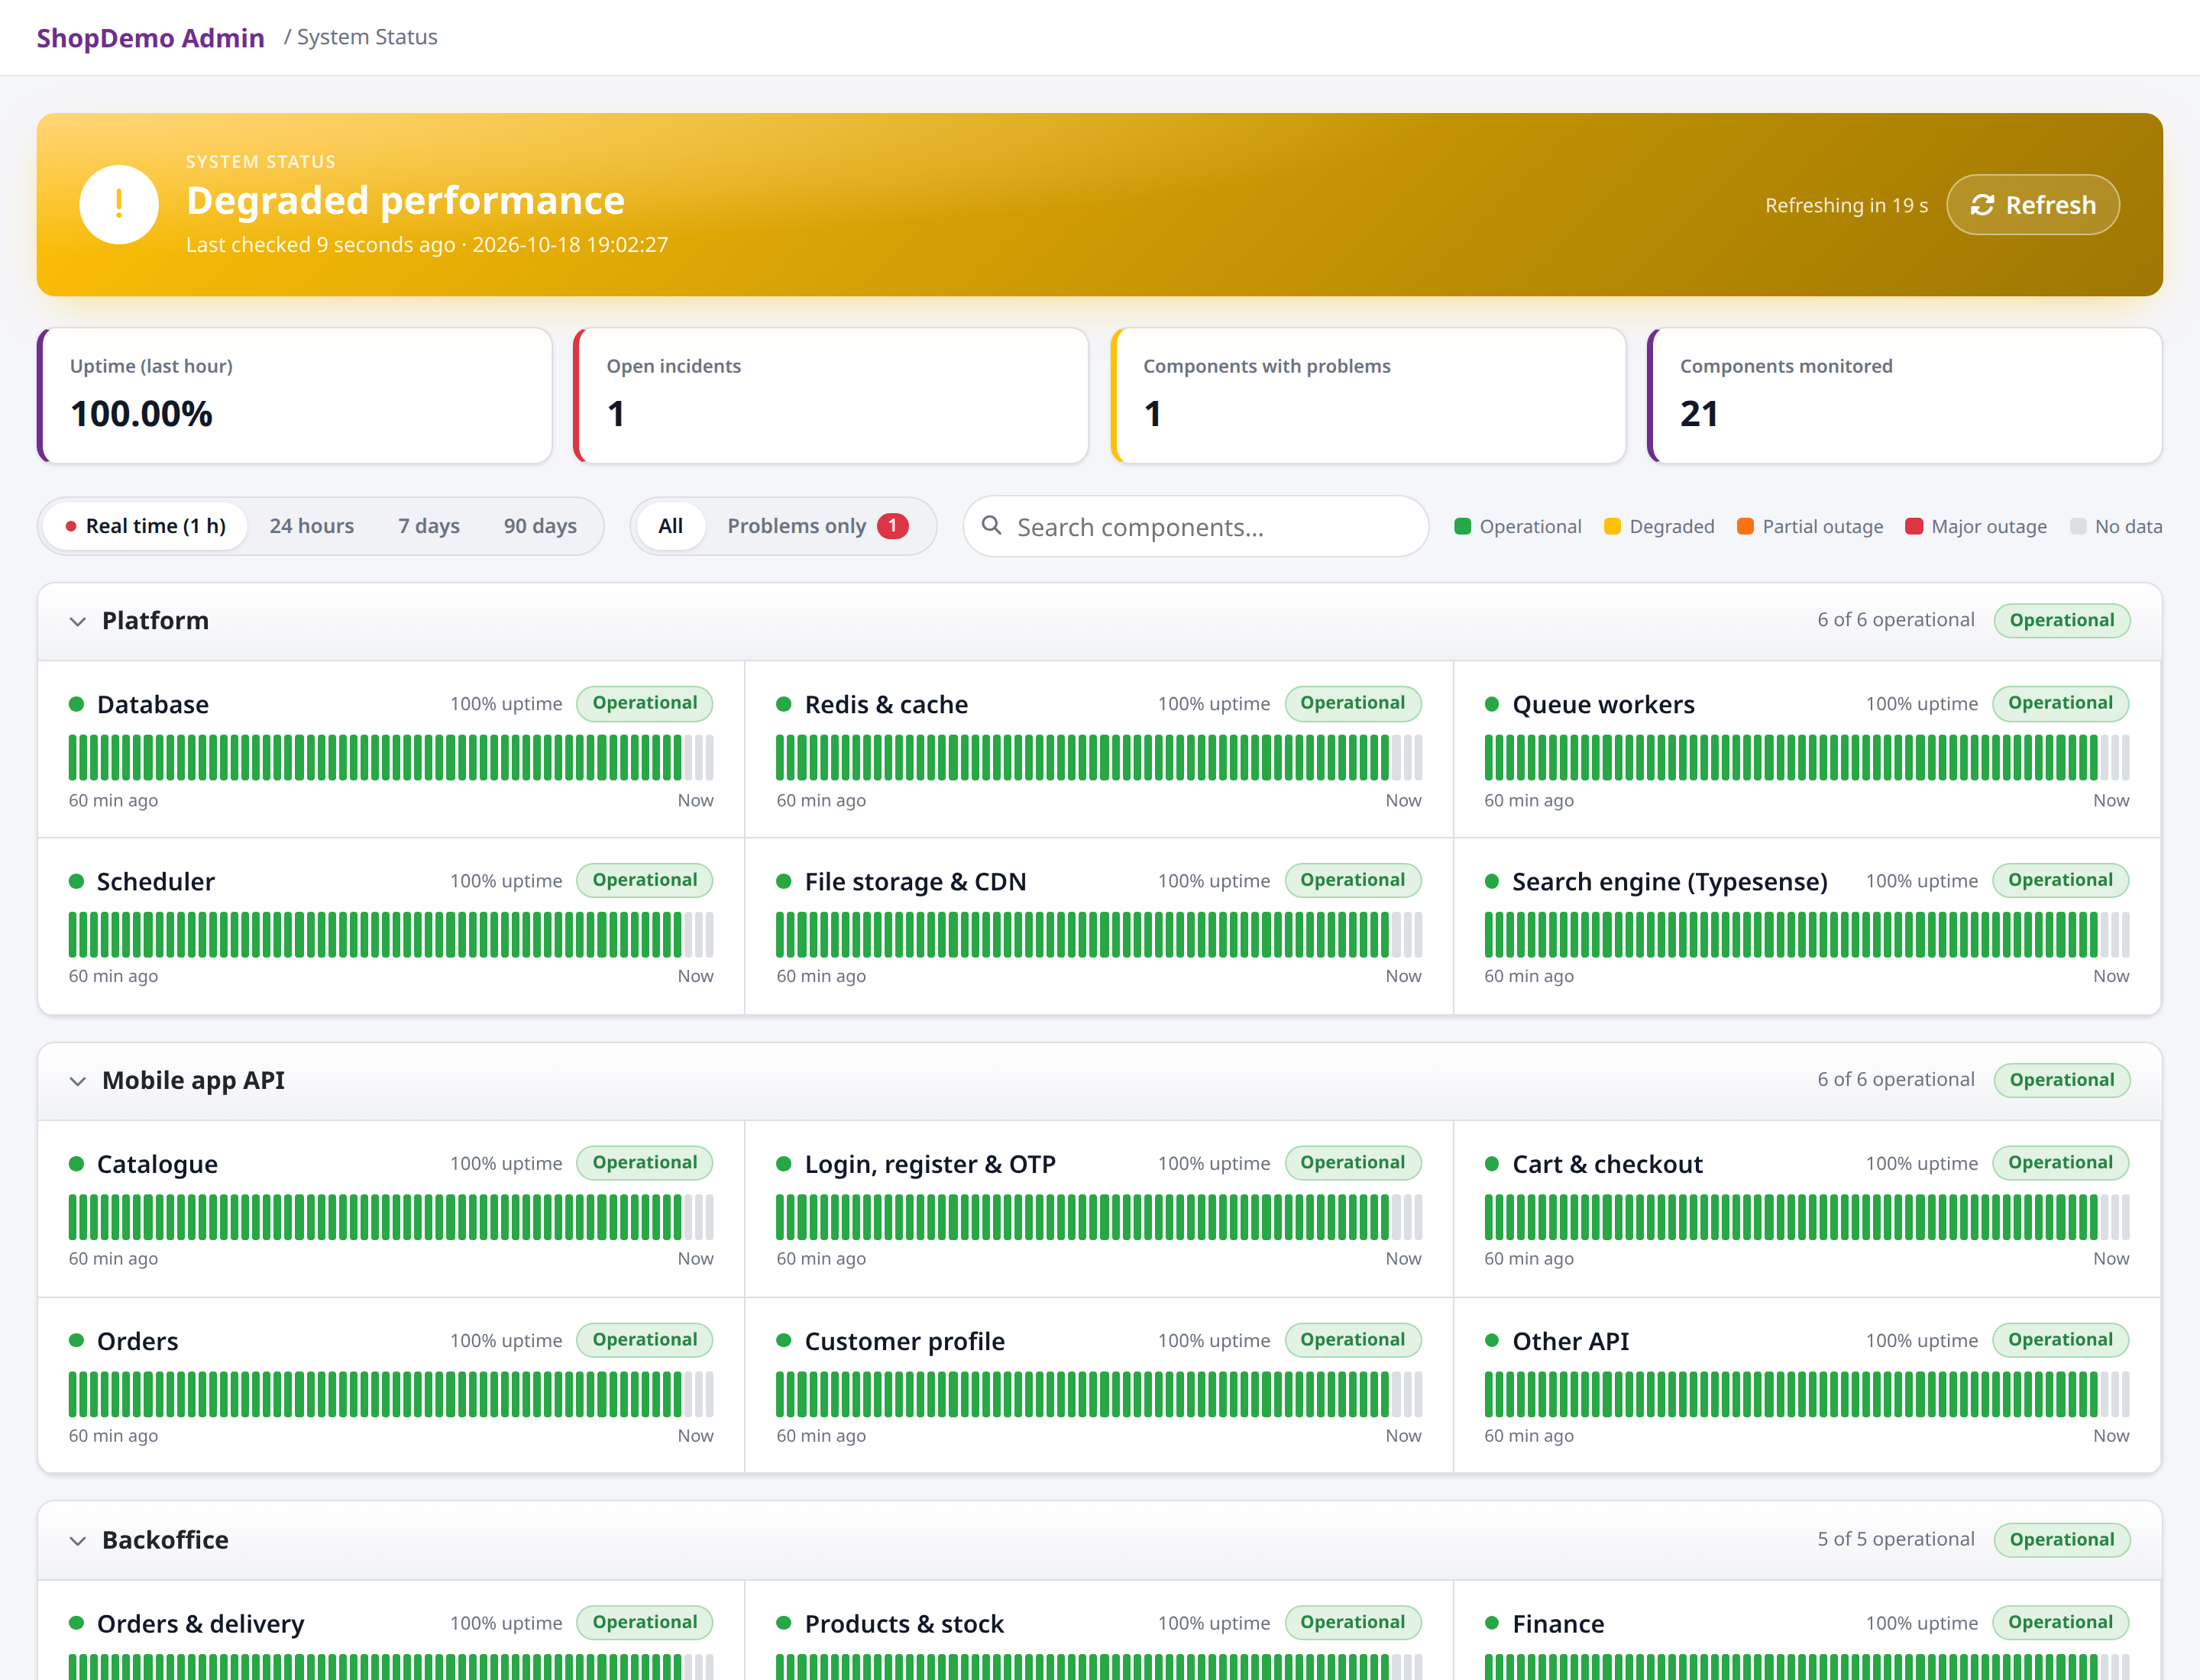
Task: Switch to the 90 days tab
Action: point(540,526)
